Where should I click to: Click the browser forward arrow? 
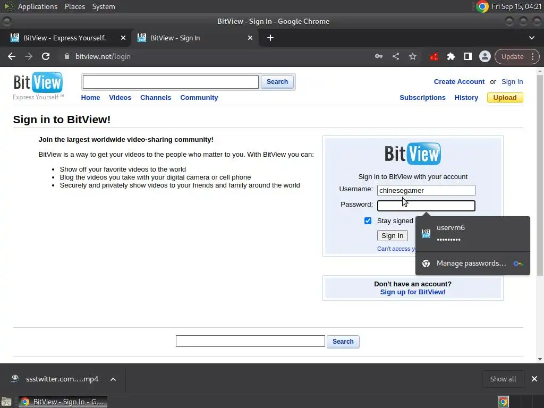(29, 56)
